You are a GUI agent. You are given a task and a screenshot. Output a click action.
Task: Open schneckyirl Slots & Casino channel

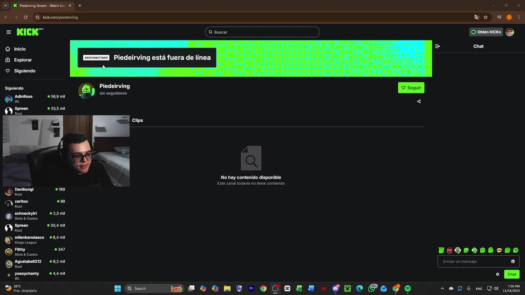click(35, 216)
